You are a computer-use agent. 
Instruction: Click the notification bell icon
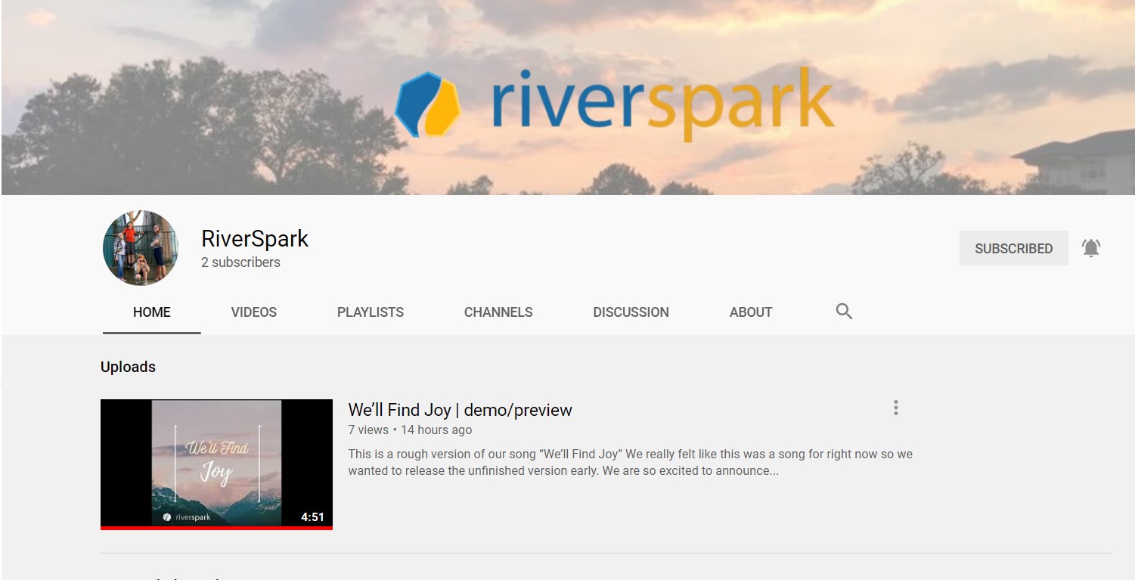(x=1090, y=248)
